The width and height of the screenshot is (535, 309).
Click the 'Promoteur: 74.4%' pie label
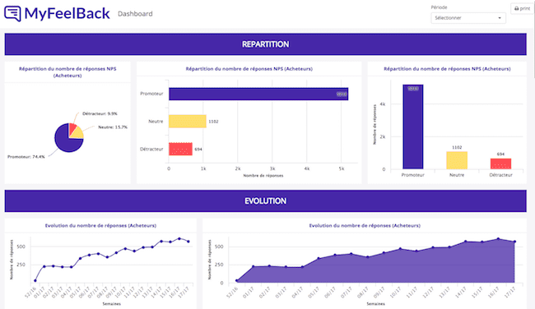coord(26,157)
